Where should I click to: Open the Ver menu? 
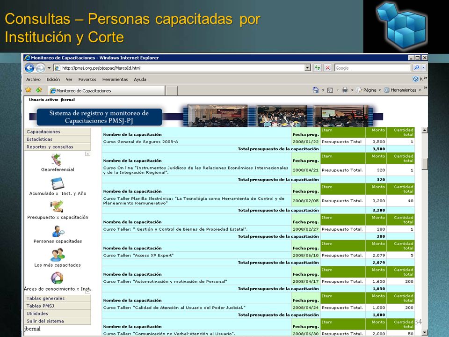click(x=69, y=80)
